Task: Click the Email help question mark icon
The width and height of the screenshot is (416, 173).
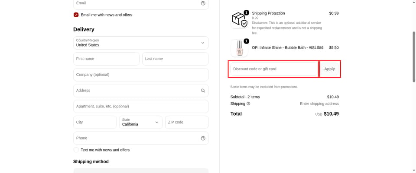Action: 203,3
